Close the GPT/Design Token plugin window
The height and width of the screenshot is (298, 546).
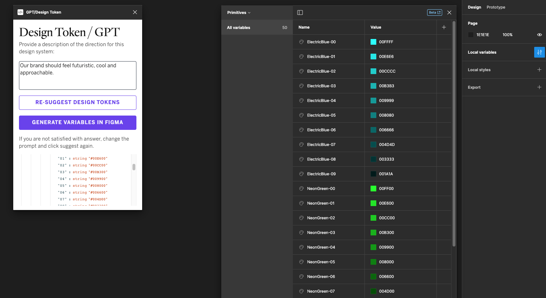click(x=135, y=12)
